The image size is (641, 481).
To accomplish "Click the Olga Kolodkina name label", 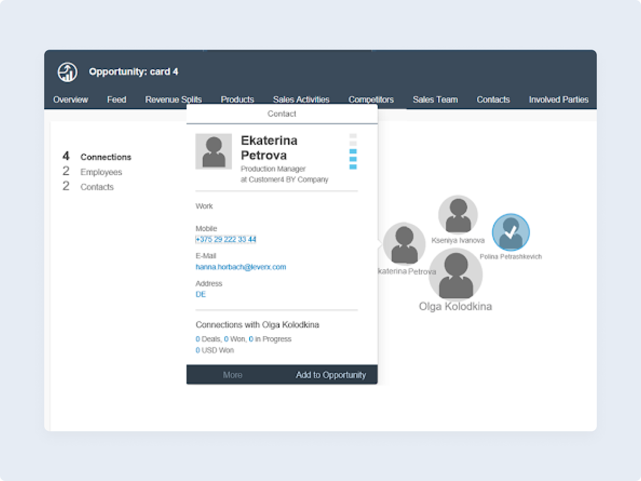I will pyautogui.click(x=455, y=306).
